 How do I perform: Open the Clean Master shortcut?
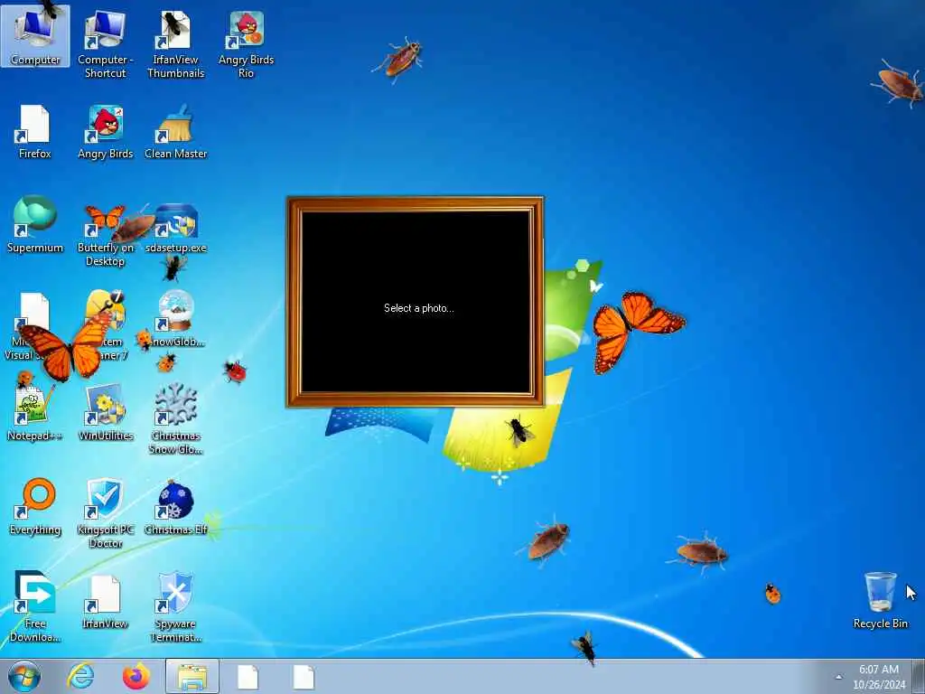pos(176,132)
